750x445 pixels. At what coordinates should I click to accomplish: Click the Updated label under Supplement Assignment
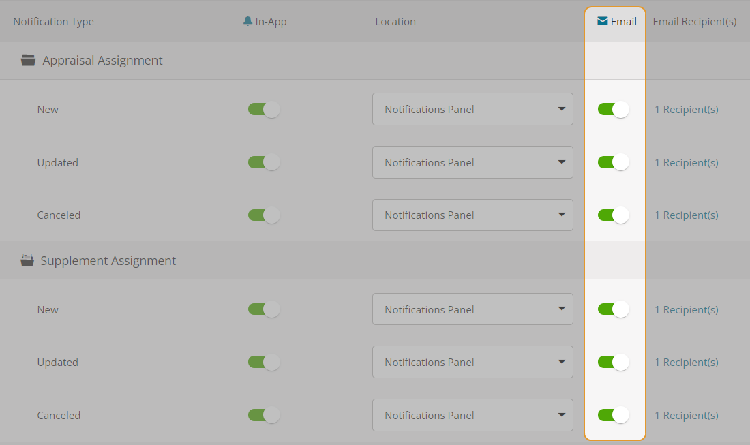(57, 363)
